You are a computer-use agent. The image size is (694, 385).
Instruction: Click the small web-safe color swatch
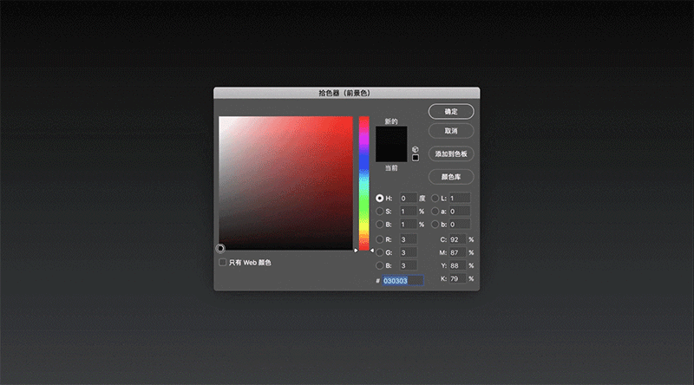[416, 158]
